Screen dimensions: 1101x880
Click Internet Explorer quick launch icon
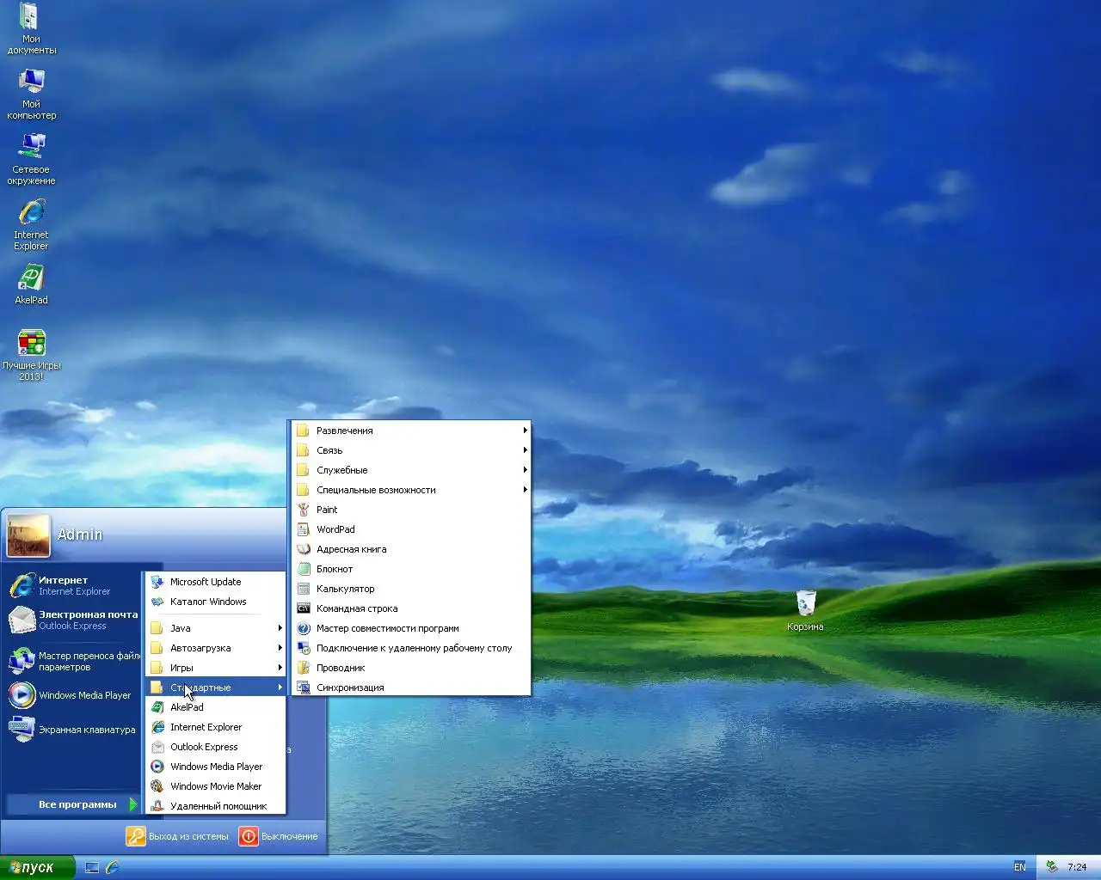coord(112,868)
